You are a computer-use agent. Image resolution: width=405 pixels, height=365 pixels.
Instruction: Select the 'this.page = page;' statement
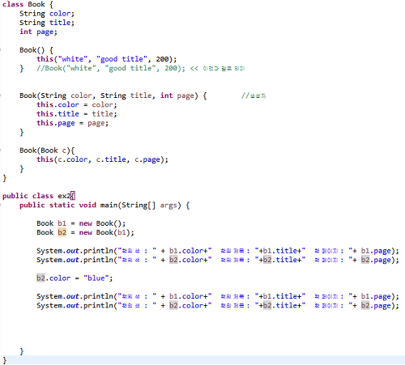click(x=72, y=123)
